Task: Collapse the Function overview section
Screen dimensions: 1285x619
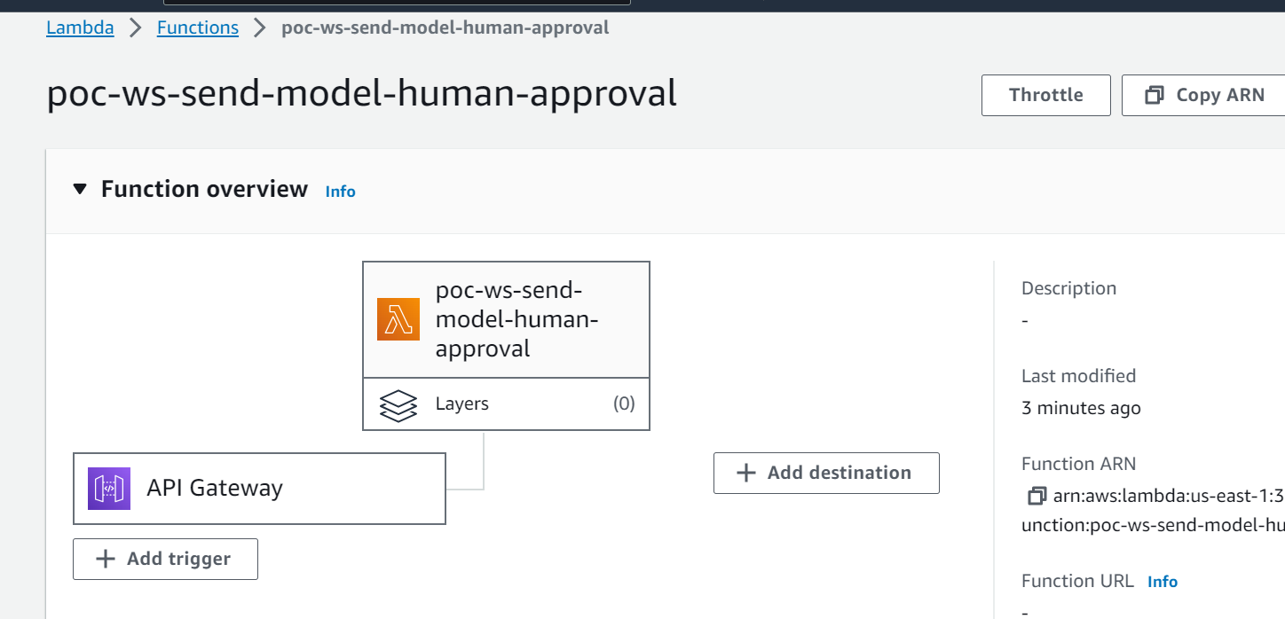Action: (80, 188)
